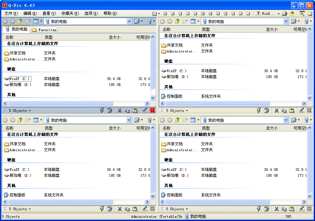Image resolution: width=315 pixels, height=221 pixels.
Task: Click the vertical scroll-down arrow in the upper-left pane
Action: (153, 98)
